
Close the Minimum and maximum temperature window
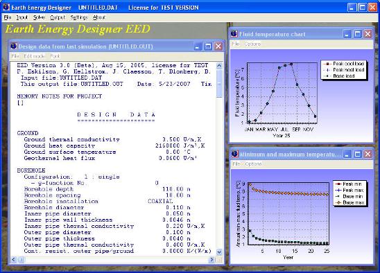click(x=368, y=154)
